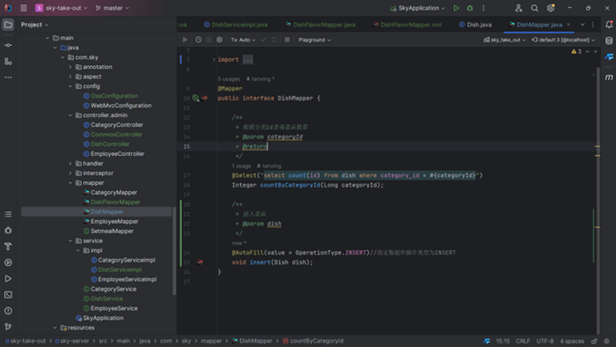The image size is (616, 347).
Task: Click 4 spaces indent in status bar
Action: coord(572,341)
